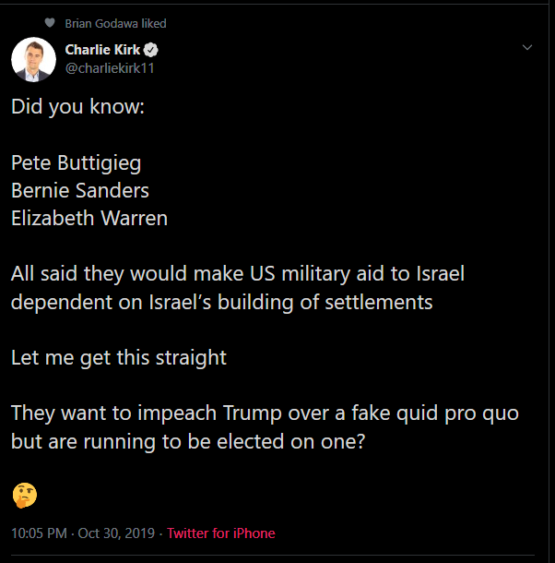Click the heart icon beside Brian Godawa liked
Image resolution: width=555 pixels, height=563 pixels.
49,23
